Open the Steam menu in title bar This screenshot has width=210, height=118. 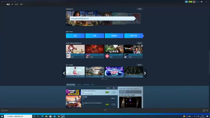[x=2, y=2]
